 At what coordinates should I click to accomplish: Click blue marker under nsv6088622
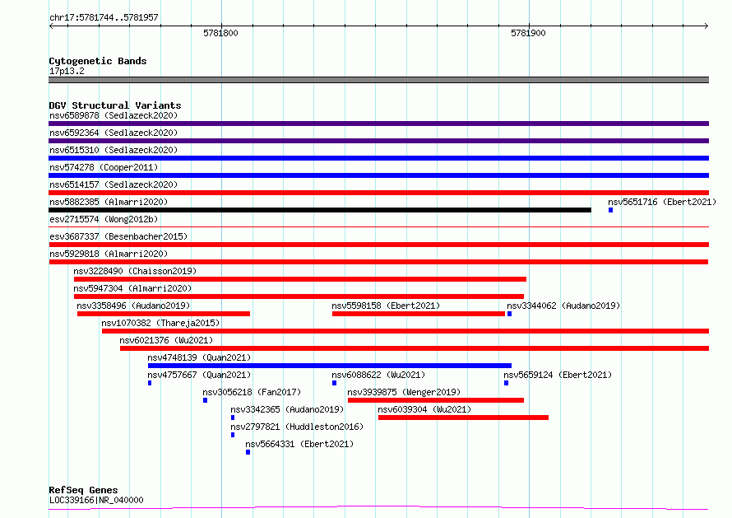tap(334, 384)
